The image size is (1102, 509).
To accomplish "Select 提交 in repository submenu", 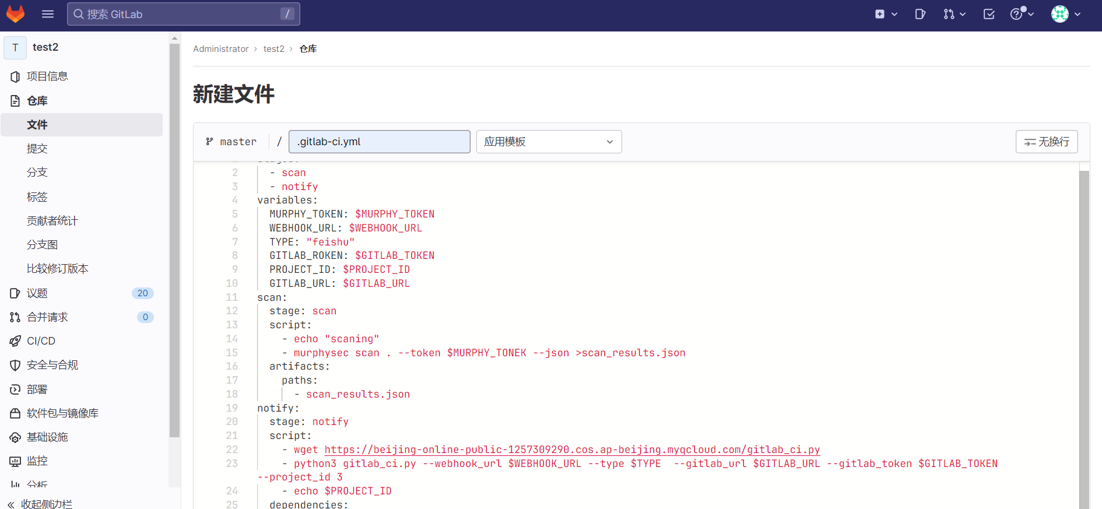I will 37,149.
